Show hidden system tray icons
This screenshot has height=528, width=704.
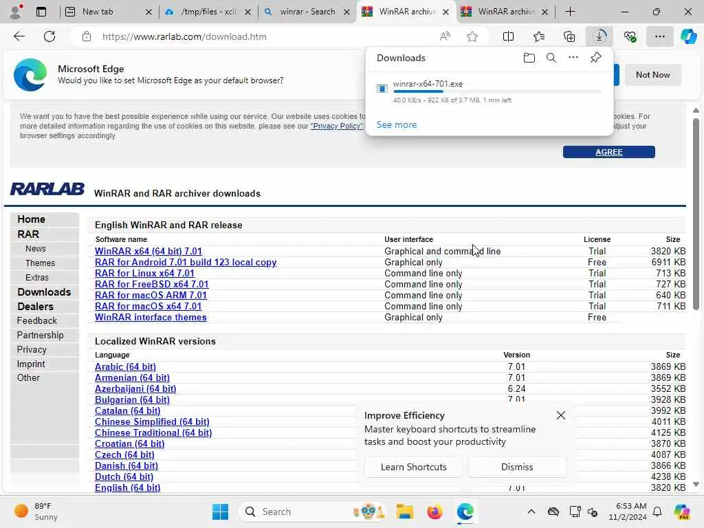tap(531, 511)
